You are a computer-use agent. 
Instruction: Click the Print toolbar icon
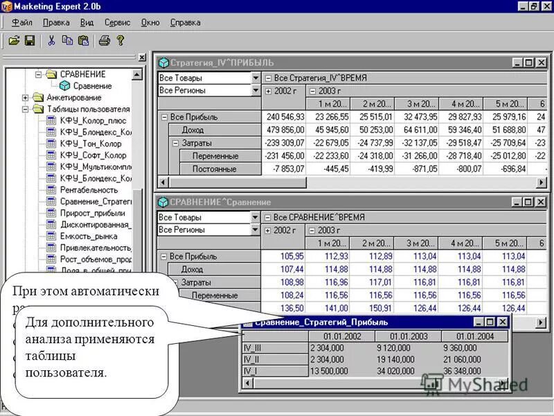point(105,41)
